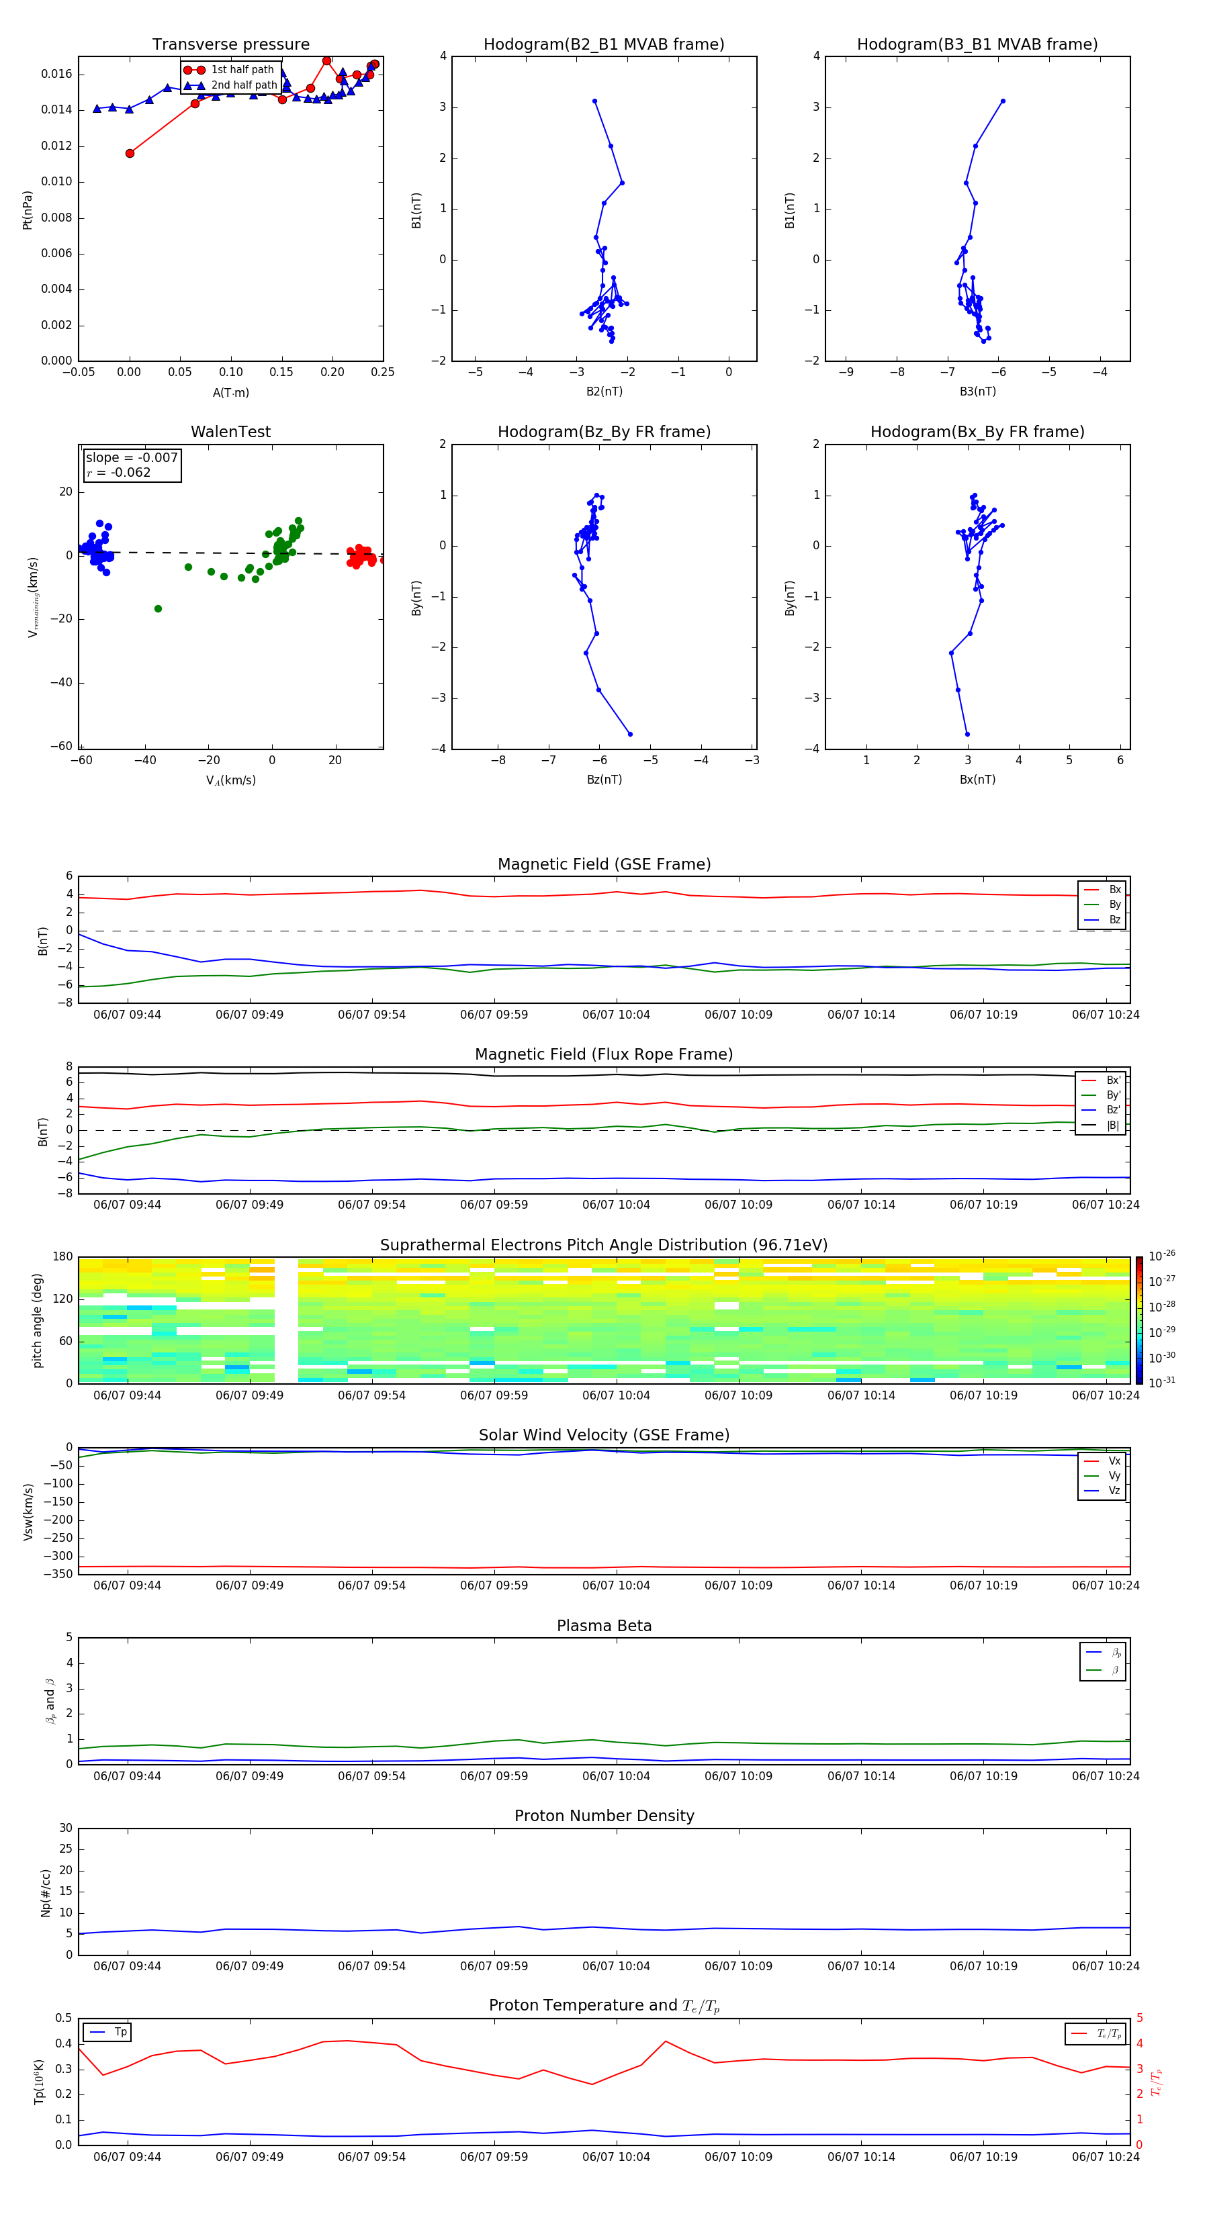Click the "Hodogram(Bx_By FR frame)" title
1209x2216 pixels.
pyautogui.click(x=977, y=432)
